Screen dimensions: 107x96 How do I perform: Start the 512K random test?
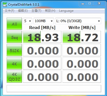(14, 50)
